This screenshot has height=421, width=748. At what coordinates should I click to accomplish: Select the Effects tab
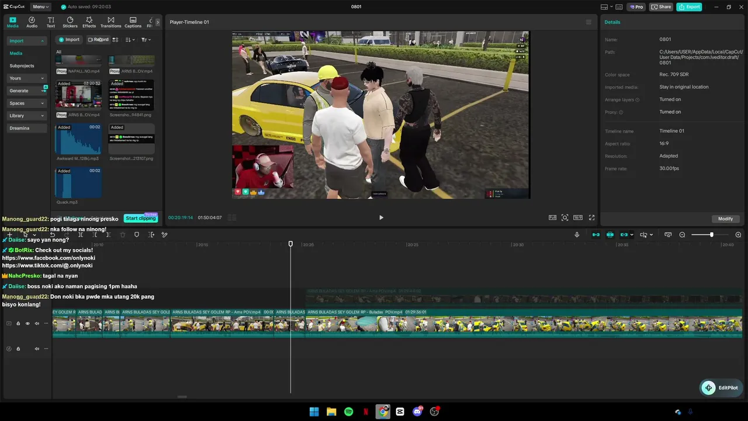click(89, 22)
